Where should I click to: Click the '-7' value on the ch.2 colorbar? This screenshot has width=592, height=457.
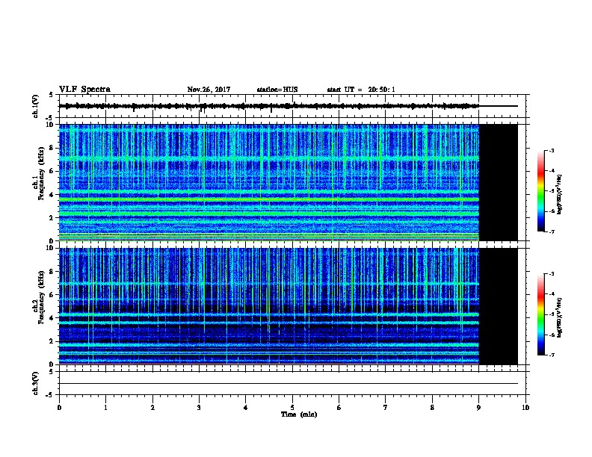[x=551, y=355]
